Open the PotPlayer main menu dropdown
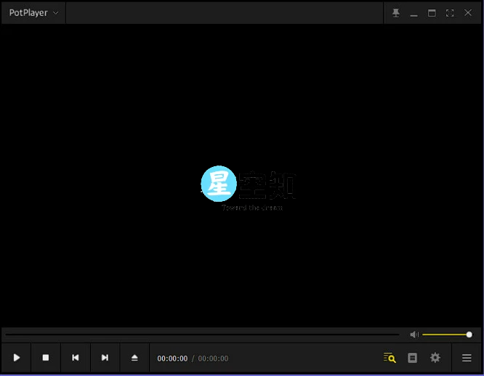This screenshot has height=376, width=484. [x=33, y=13]
